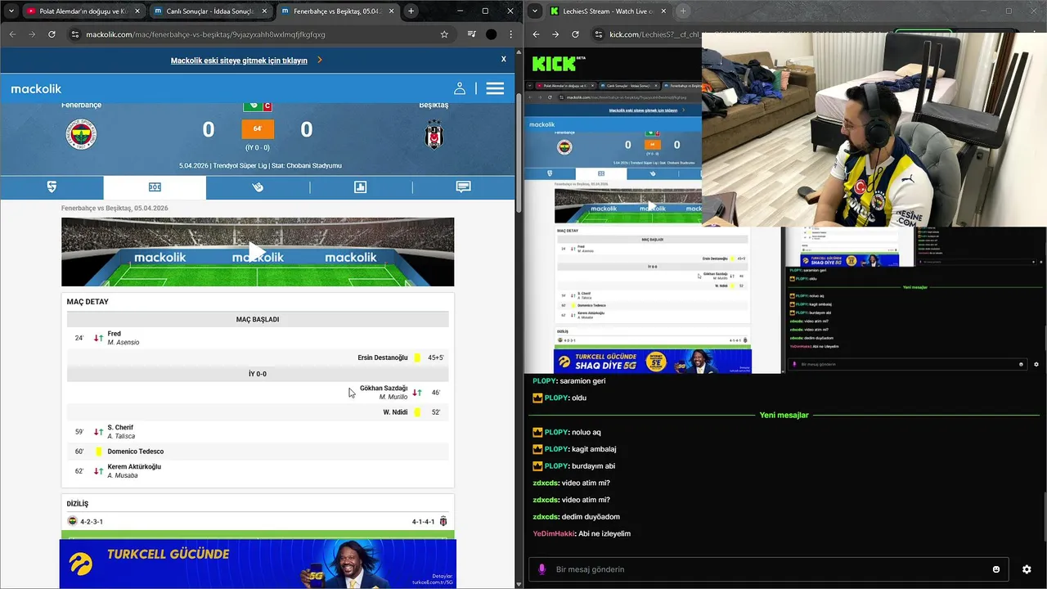Open the Mackolik user profile icon
Viewport: 1047px width, 589px height.
click(460, 88)
